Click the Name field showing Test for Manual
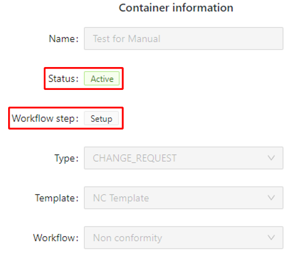The height and width of the screenshot is (255, 290). tap(184, 39)
